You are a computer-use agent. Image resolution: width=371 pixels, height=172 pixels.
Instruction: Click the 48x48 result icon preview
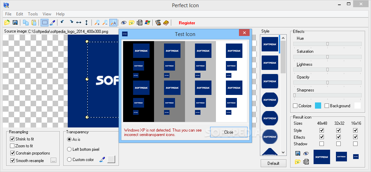321,157
